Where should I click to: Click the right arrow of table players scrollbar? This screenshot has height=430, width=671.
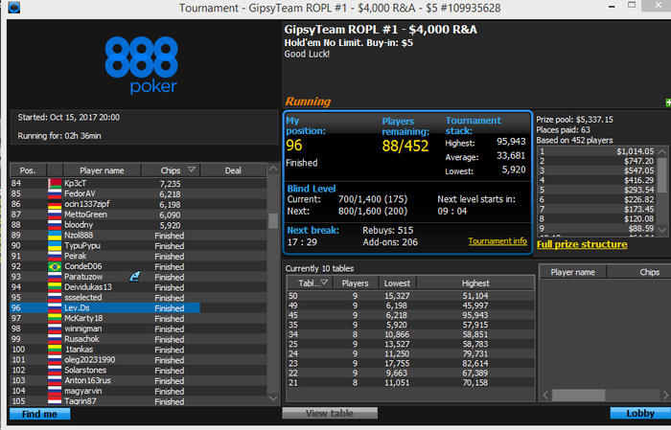665,396
